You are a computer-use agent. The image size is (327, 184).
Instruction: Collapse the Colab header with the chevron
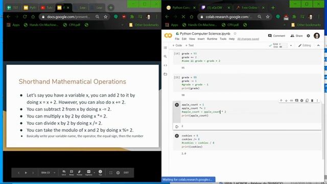[318, 45]
